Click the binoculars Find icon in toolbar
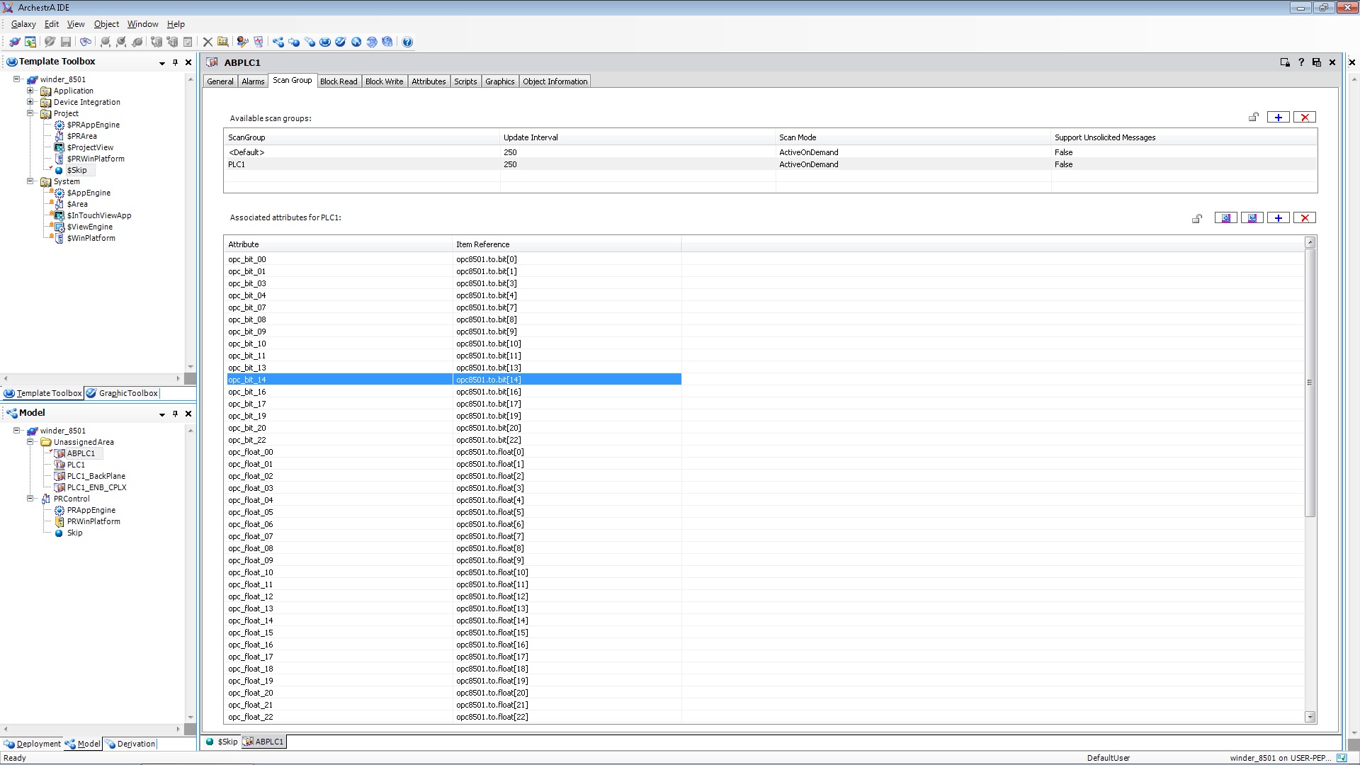The width and height of the screenshot is (1360, 765). point(85,42)
